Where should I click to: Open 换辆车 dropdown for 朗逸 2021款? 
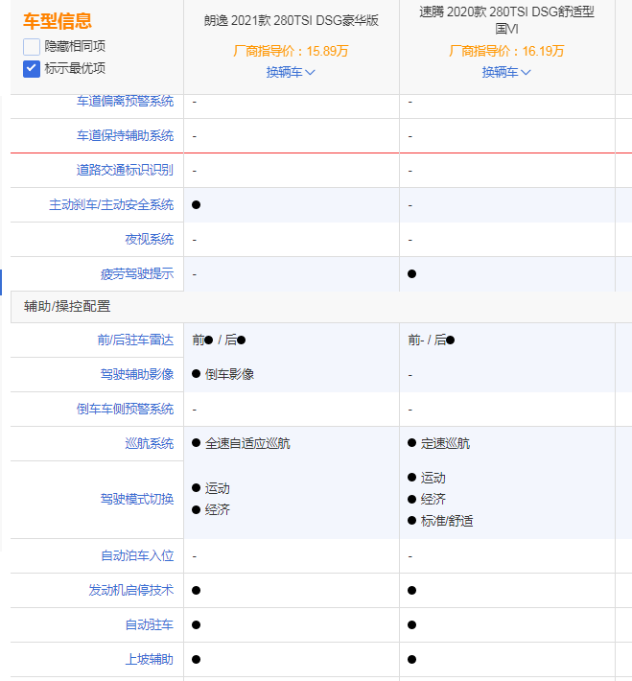(x=291, y=72)
